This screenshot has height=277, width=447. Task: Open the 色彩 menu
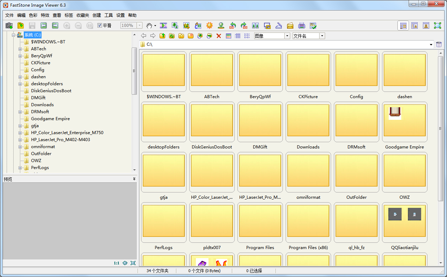click(33, 15)
